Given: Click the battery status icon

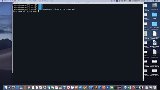Looking at the screenshot, I should tap(130, 1).
